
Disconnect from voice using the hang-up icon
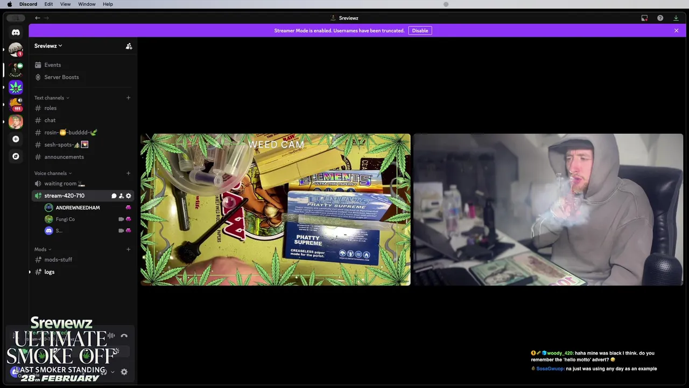pos(124,336)
